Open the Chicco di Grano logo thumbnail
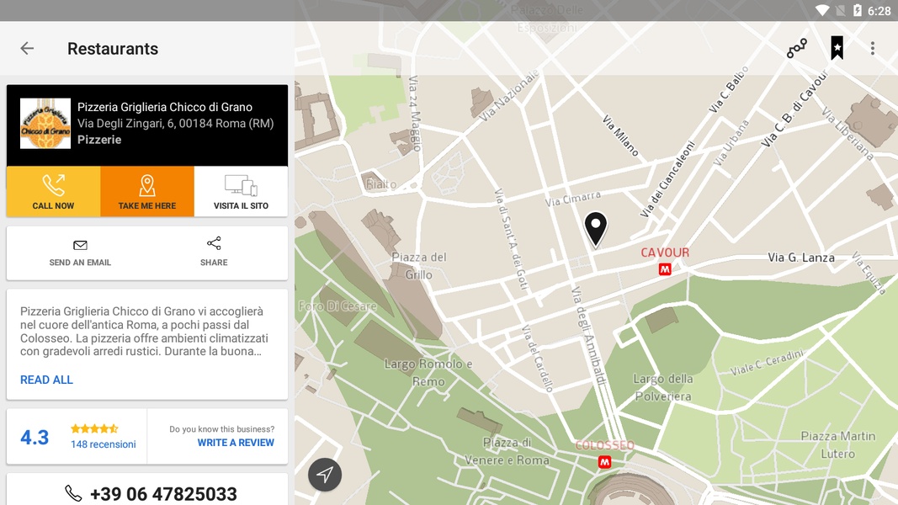 (x=45, y=124)
